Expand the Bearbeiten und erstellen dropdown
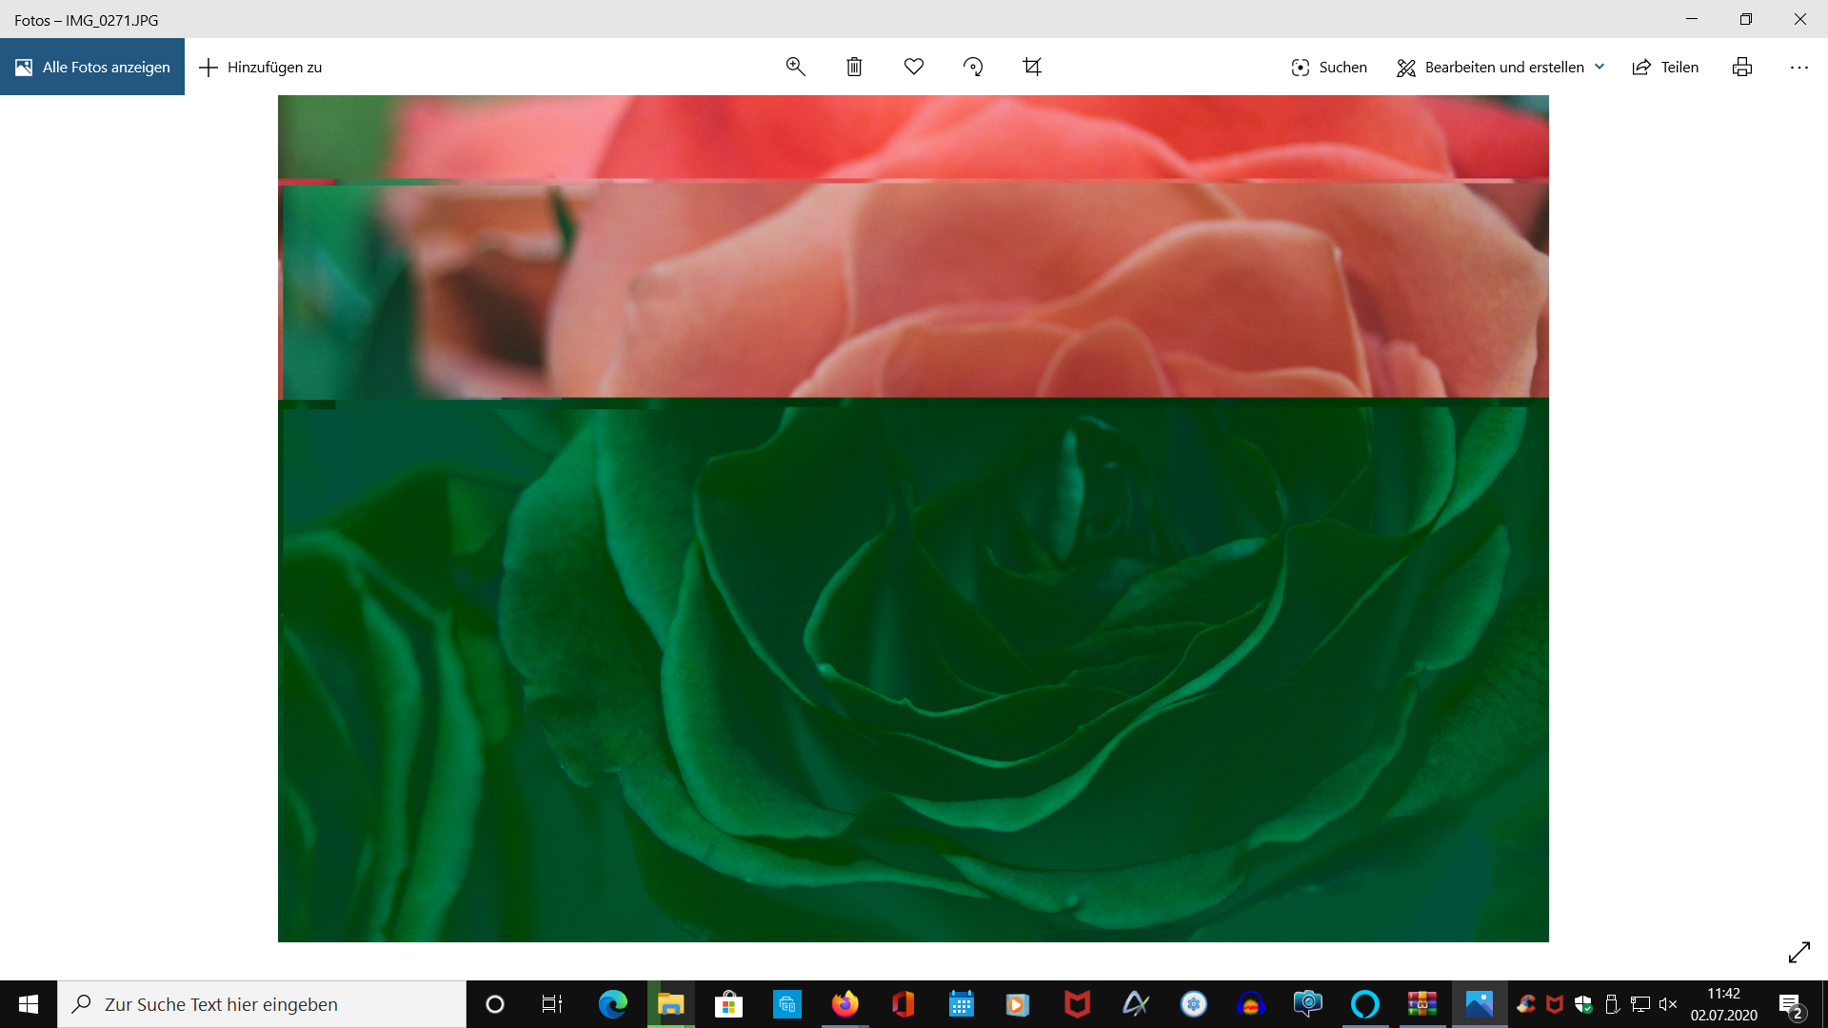 1600,67
